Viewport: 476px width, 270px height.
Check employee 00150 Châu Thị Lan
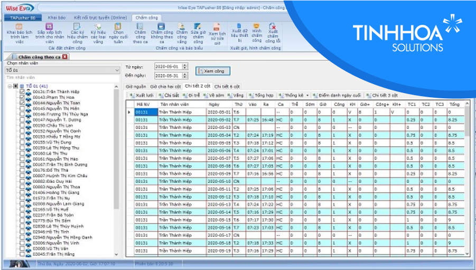[x=22, y=125]
